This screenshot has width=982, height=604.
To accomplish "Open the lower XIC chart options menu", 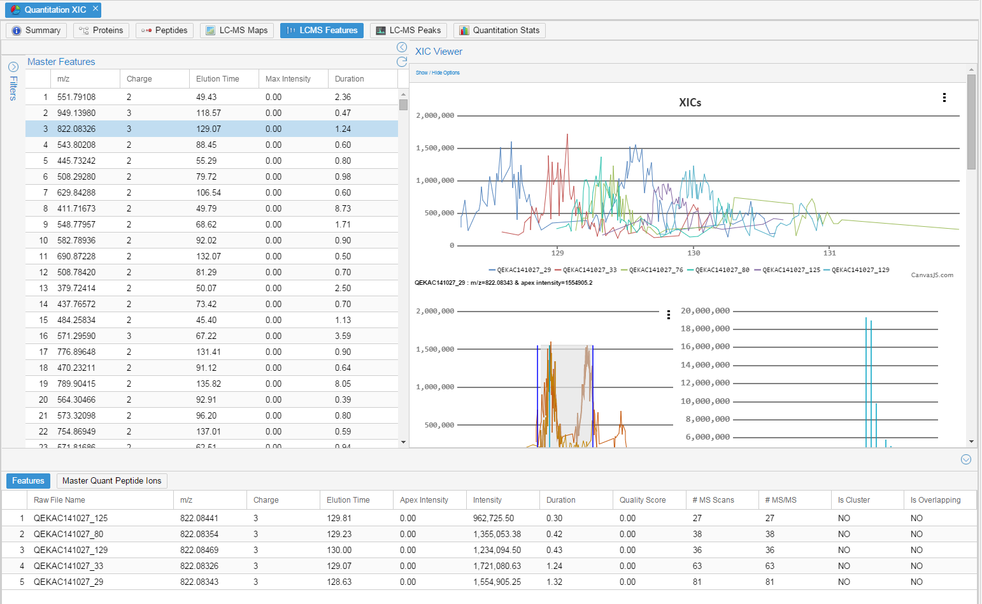I will (x=668, y=315).
